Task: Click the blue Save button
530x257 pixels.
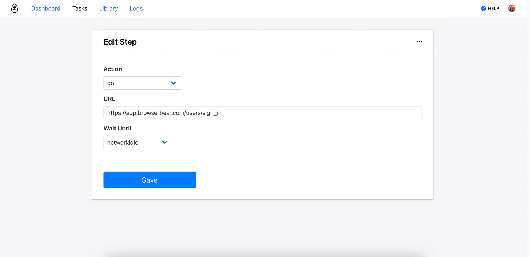Action: tap(149, 180)
